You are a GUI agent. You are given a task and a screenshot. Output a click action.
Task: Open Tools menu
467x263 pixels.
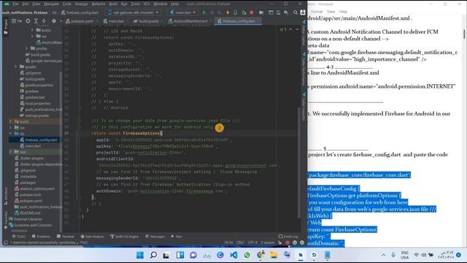[136, 4]
